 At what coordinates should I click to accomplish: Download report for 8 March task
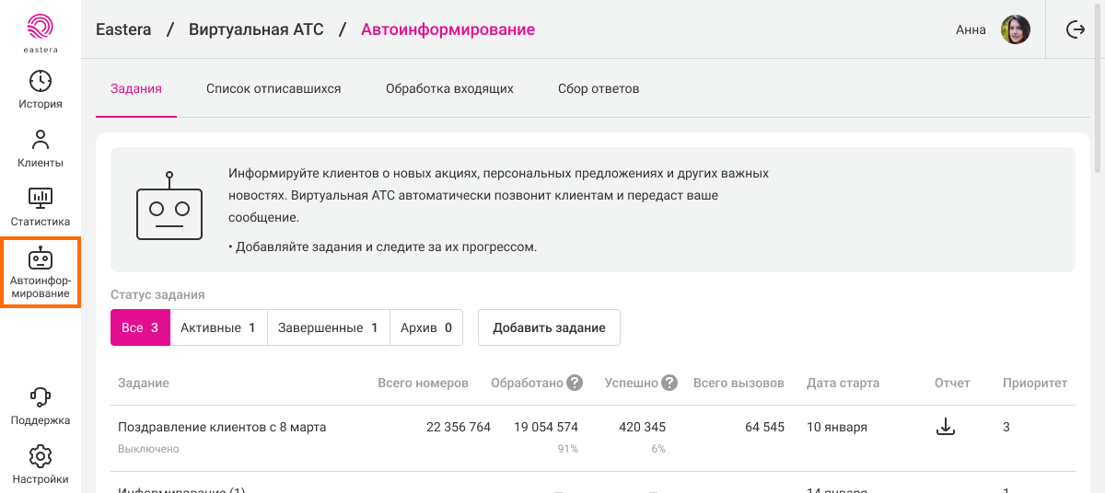(x=945, y=427)
